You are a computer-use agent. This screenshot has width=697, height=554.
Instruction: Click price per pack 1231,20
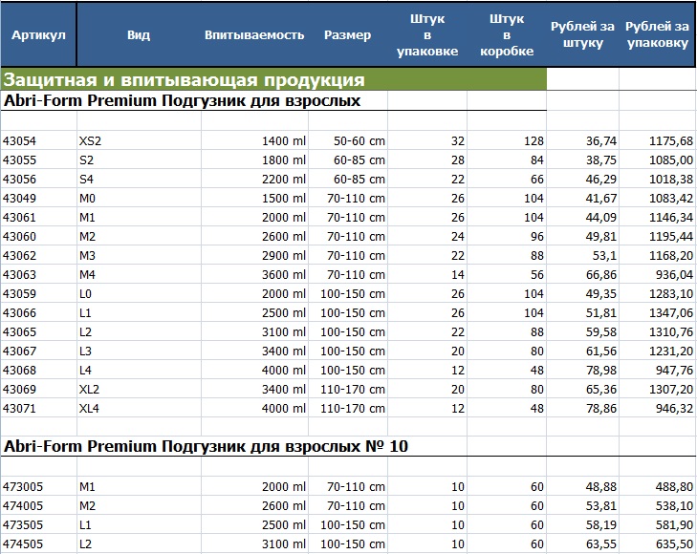658,351
